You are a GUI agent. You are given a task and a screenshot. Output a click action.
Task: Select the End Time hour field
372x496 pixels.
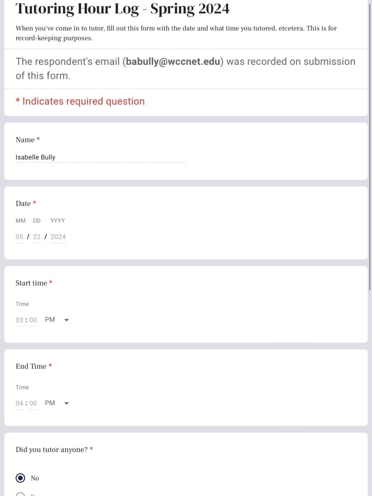19,403
